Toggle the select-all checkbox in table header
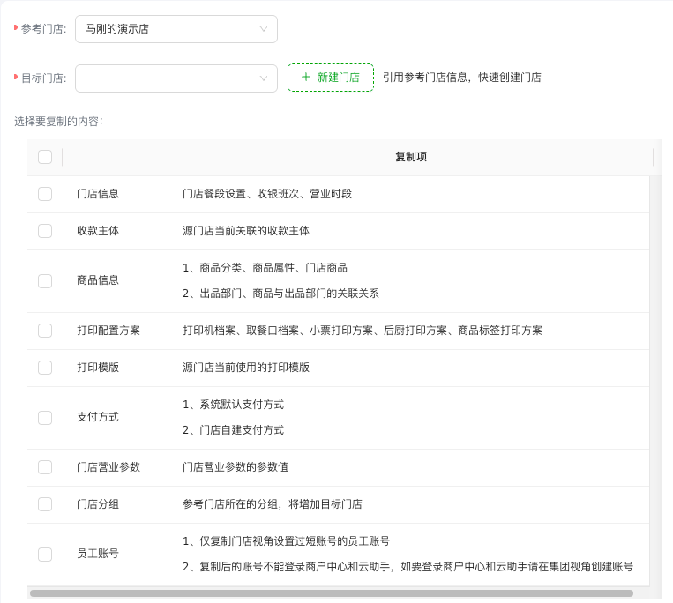The image size is (673, 603). [x=45, y=157]
